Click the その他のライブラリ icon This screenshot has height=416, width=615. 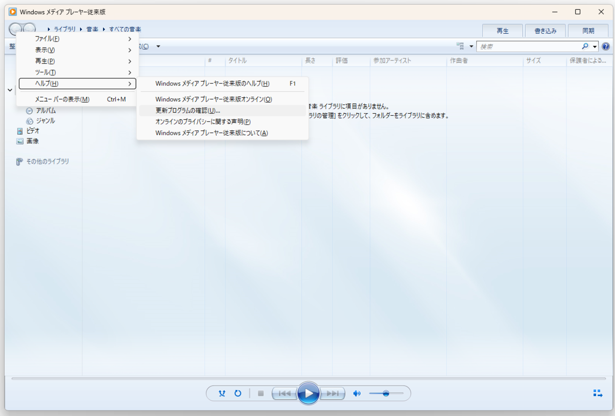(20, 161)
